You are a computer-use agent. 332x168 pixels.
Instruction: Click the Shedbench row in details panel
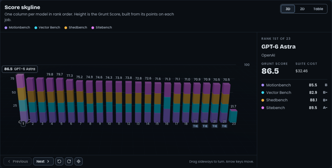294,100
